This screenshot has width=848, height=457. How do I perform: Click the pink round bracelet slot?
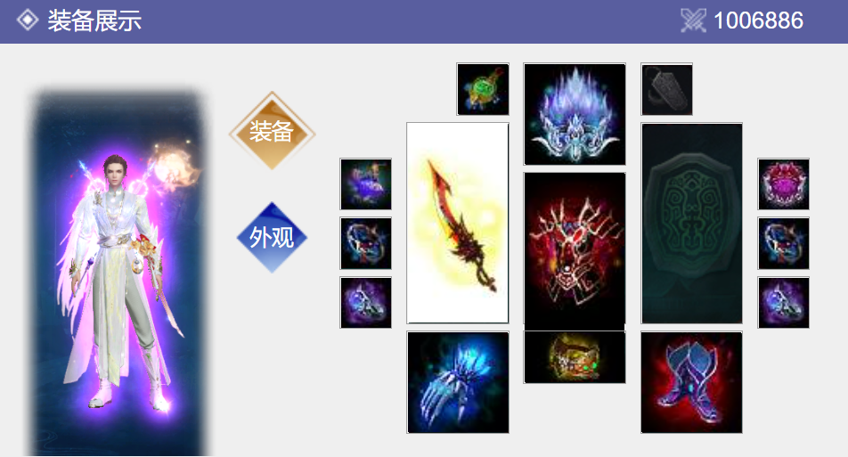783,184
